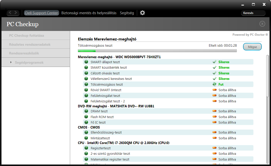The image size is (271, 166).
Task: Open the Segítség menu
Action: pyautogui.click(x=127, y=13)
